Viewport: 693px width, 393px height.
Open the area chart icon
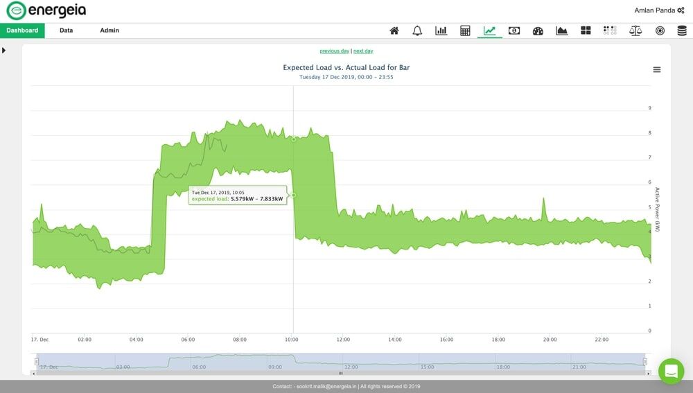coord(562,30)
